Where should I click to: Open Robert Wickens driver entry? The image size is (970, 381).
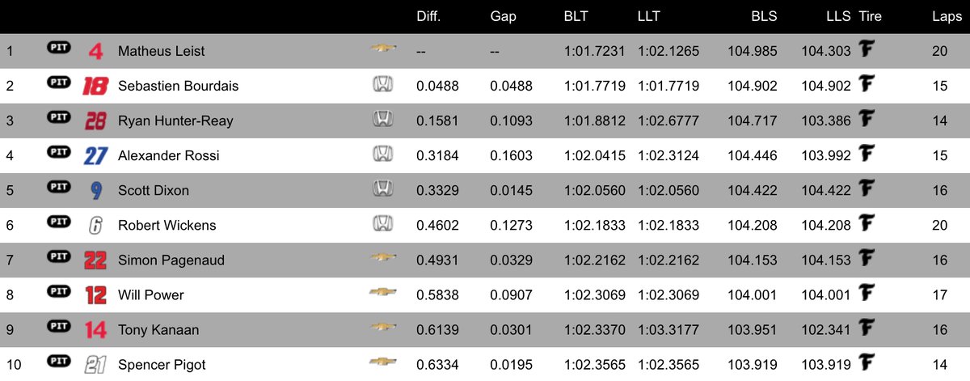(167, 225)
